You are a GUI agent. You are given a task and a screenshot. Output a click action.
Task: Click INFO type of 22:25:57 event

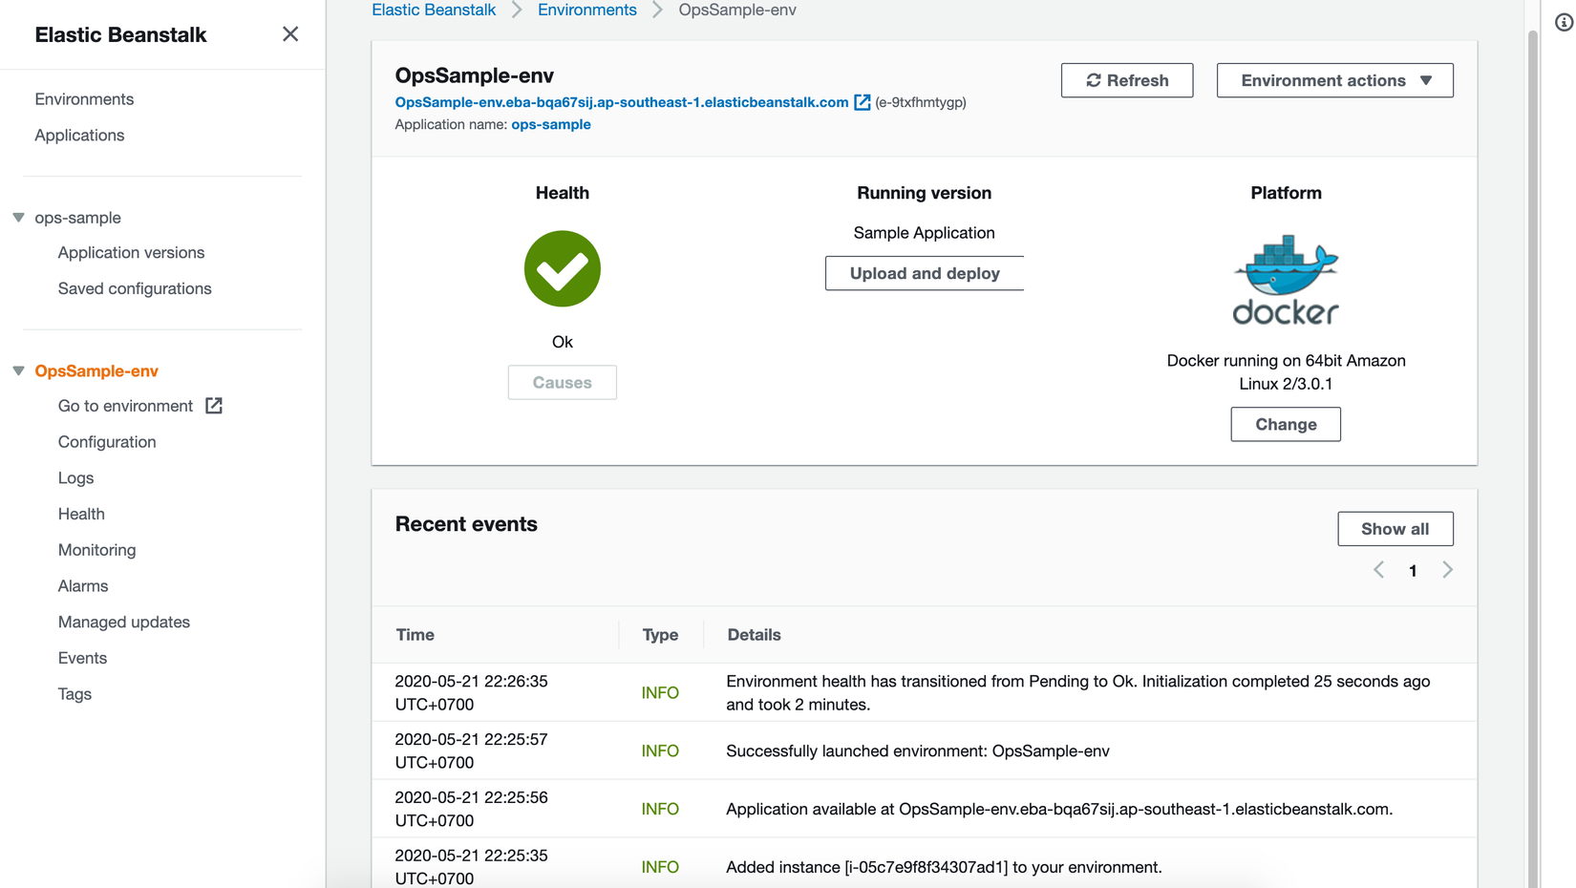[x=660, y=751]
